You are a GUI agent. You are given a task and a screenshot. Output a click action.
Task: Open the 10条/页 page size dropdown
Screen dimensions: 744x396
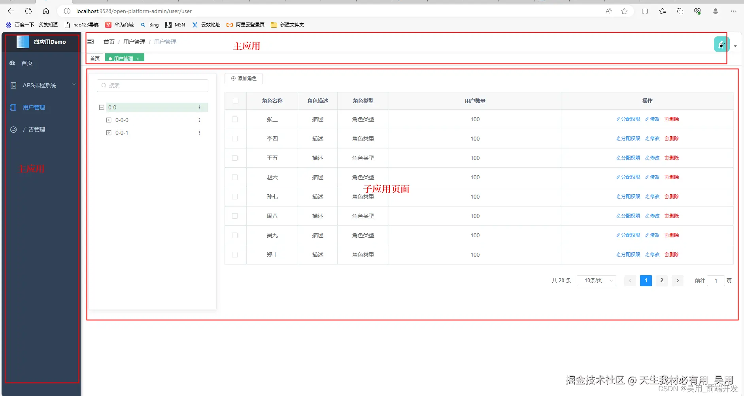[x=597, y=281]
